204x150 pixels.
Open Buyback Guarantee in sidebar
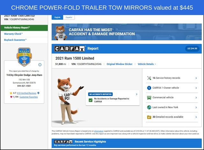(16, 40)
